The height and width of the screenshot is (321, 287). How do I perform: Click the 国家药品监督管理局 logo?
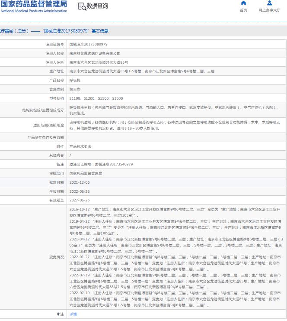(34, 6)
